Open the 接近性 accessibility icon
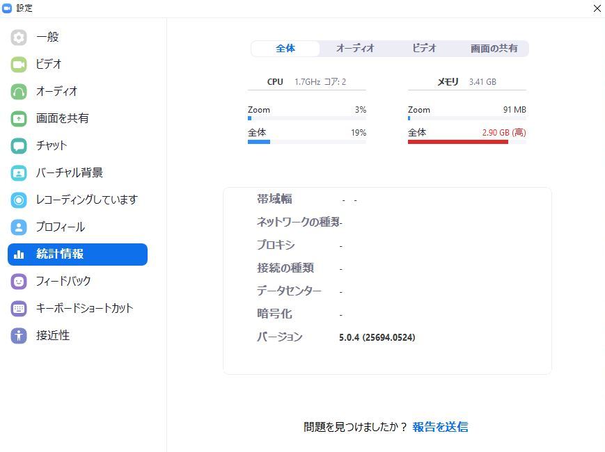The image size is (605, 452). [19, 336]
